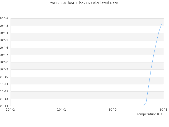This screenshot has width=169, height=127.
Task: Click the bend in the blue curve near 10^-13
Action: coord(146,102)
